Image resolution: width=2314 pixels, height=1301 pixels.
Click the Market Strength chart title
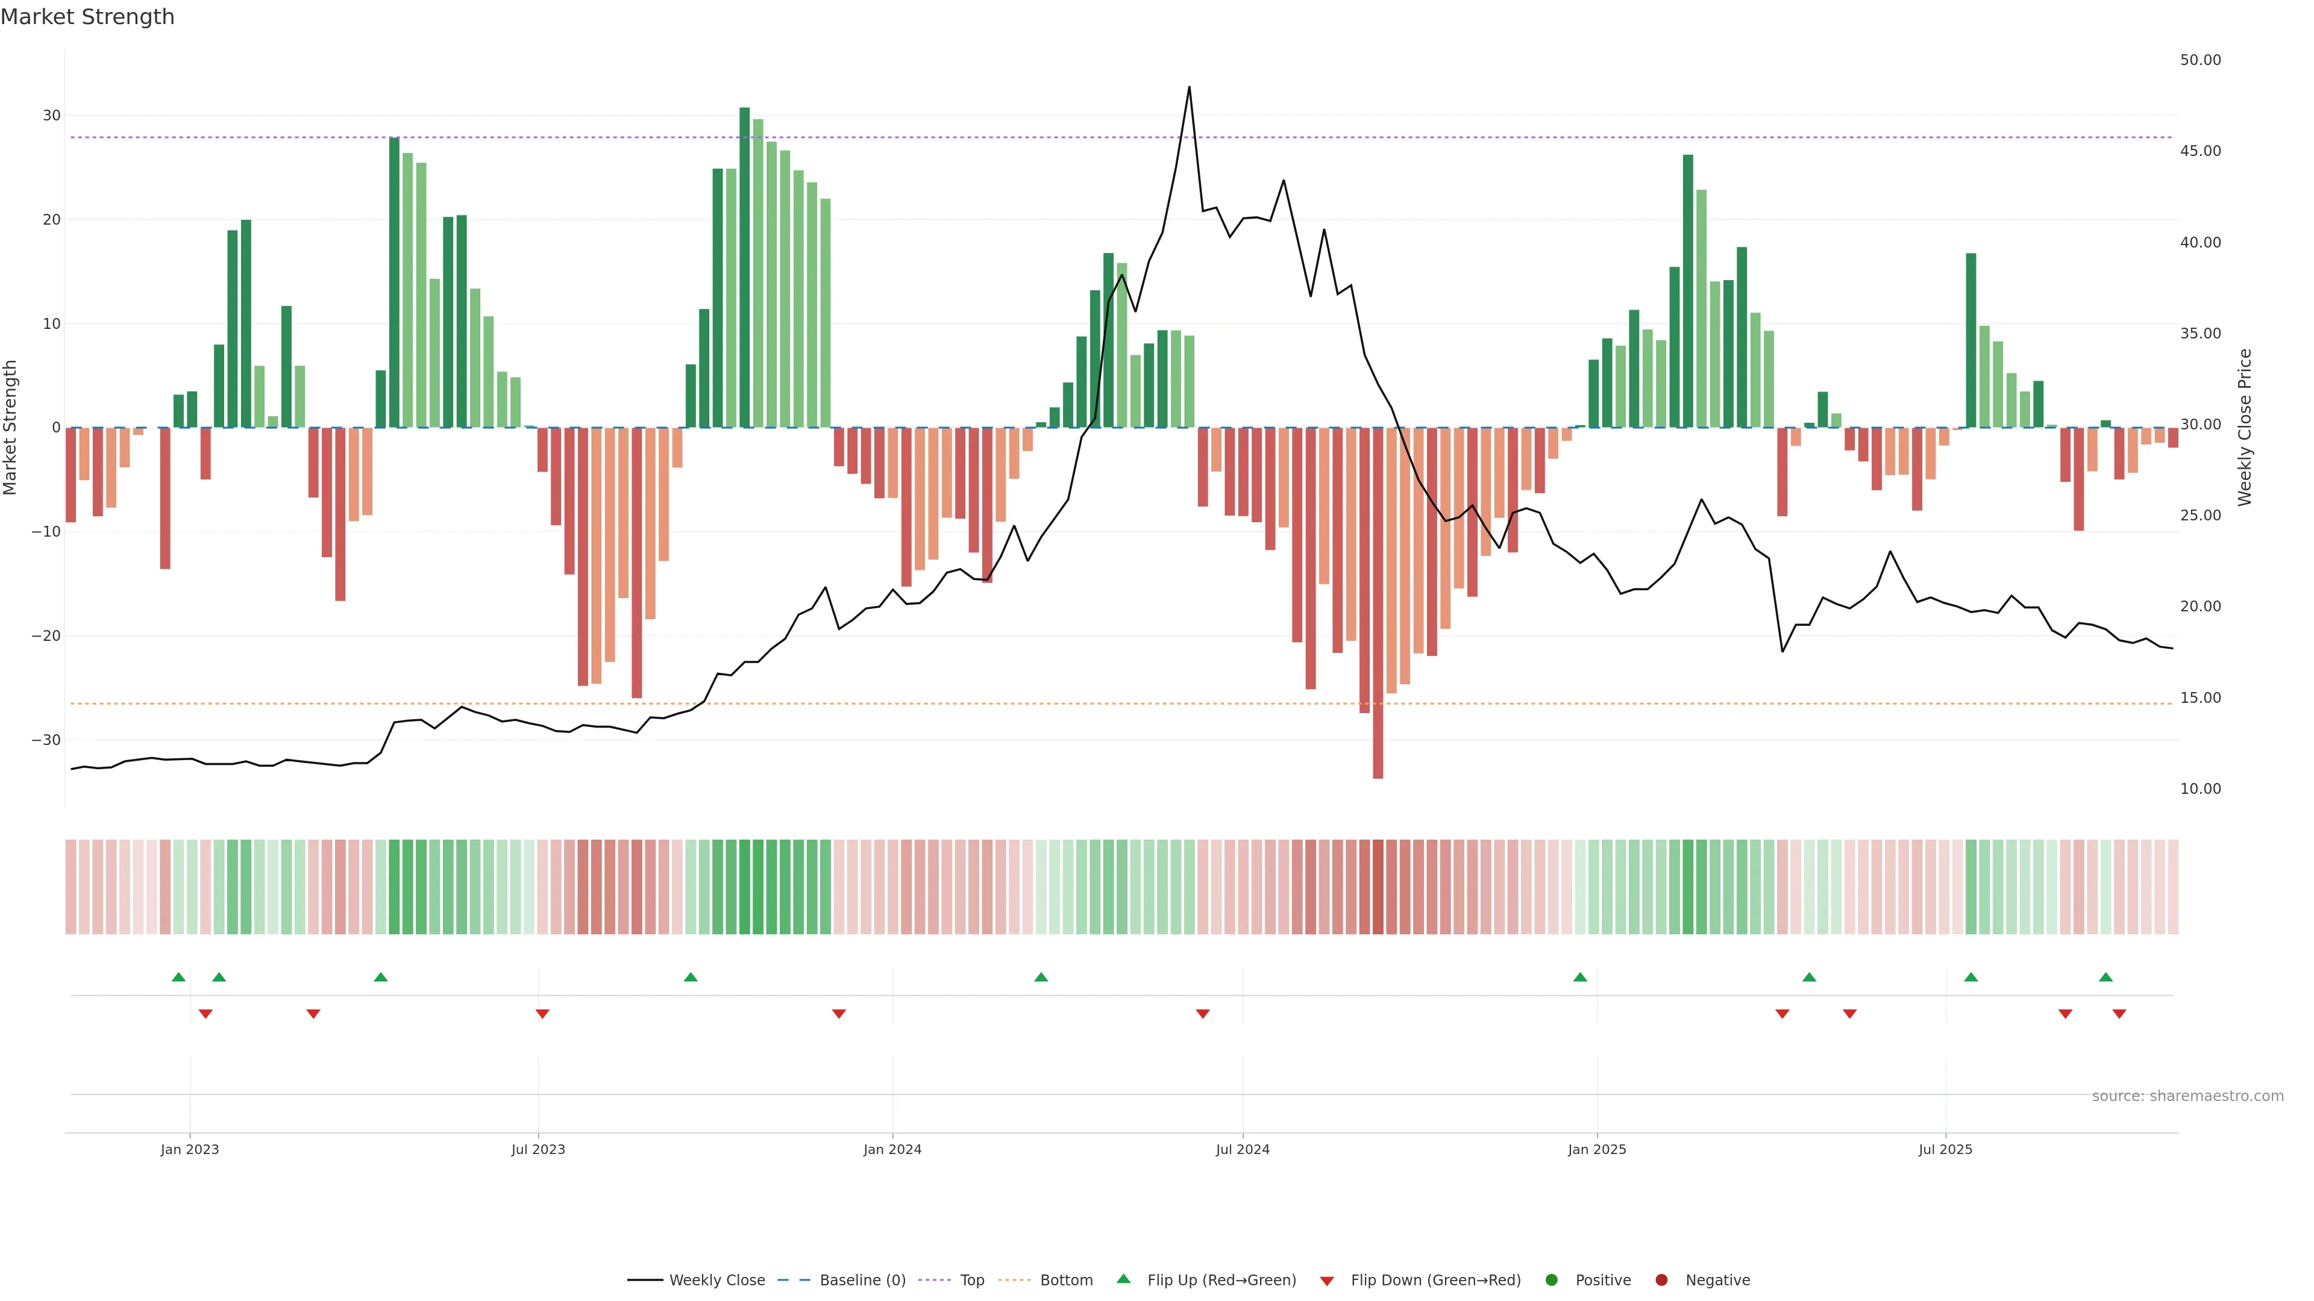(x=87, y=17)
